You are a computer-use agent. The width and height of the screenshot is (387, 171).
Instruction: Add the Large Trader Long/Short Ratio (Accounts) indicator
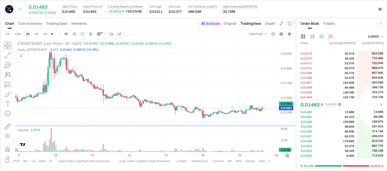tap(84, 161)
